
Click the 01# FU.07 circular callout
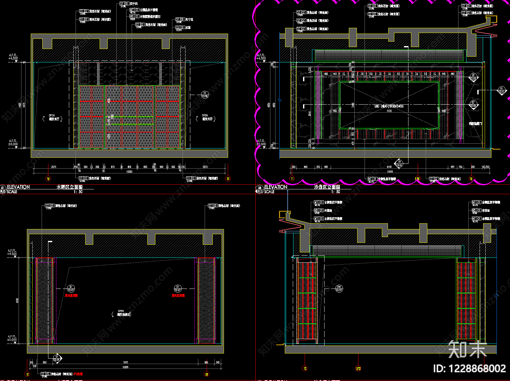point(339,289)
